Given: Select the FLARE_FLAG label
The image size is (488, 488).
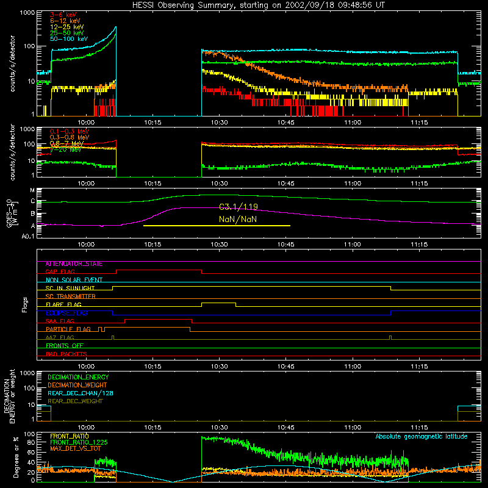Looking at the screenshot, I should tap(63, 304).
